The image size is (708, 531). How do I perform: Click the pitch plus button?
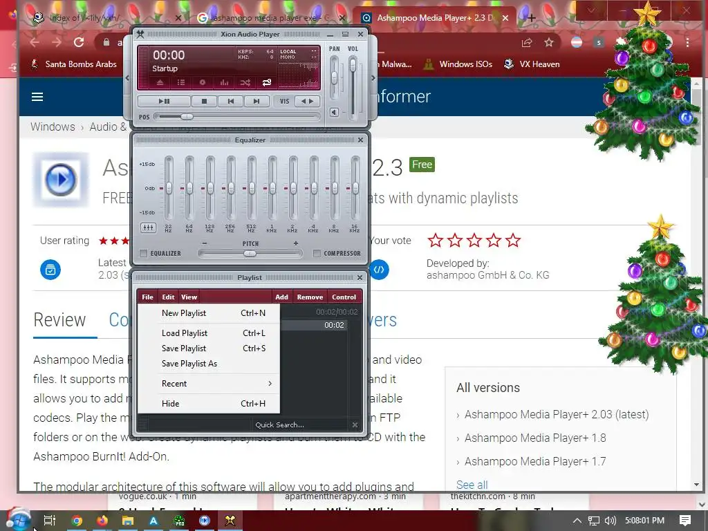tap(296, 243)
